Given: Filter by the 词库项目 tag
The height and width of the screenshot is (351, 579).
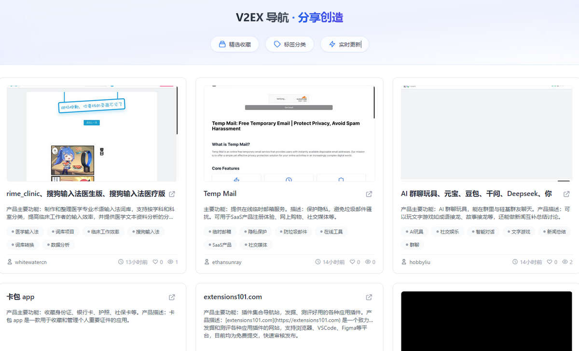Looking at the screenshot, I should [63, 232].
